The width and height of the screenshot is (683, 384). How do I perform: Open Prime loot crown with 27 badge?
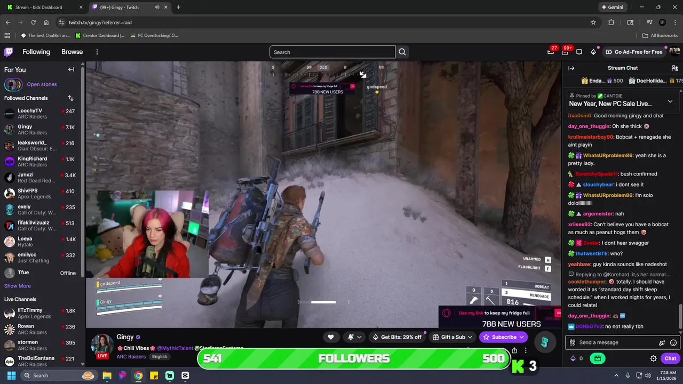pos(551,52)
